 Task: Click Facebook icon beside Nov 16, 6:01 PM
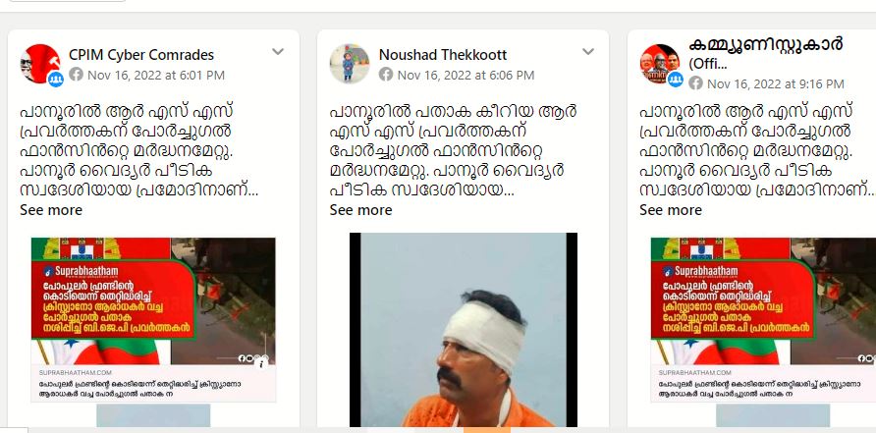pyautogui.click(x=77, y=75)
